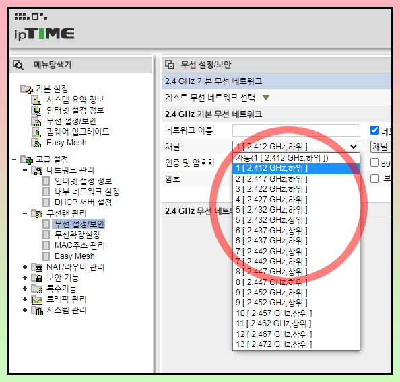Collapse the 네트워크 관리 tree node

[25, 170]
